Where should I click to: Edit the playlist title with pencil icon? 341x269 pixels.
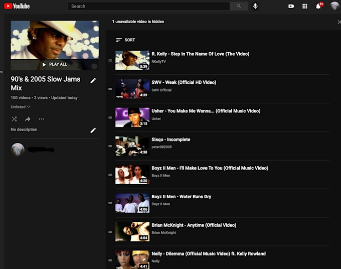click(x=93, y=81)
